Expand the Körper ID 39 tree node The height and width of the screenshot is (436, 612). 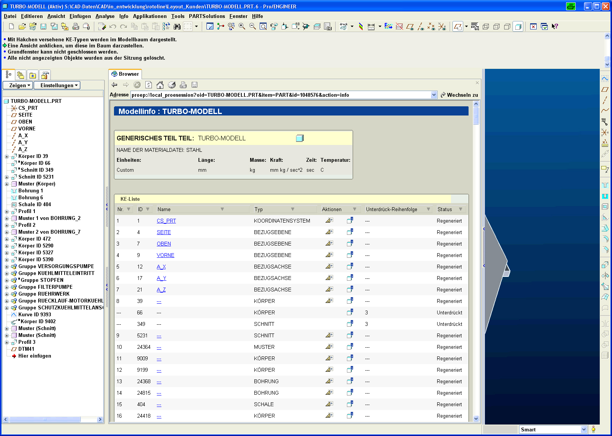(7, 156)
